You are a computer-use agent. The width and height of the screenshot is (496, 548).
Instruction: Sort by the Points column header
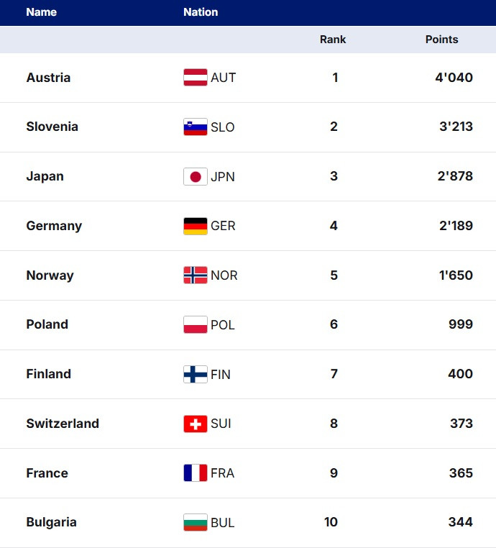click(441, 40)
